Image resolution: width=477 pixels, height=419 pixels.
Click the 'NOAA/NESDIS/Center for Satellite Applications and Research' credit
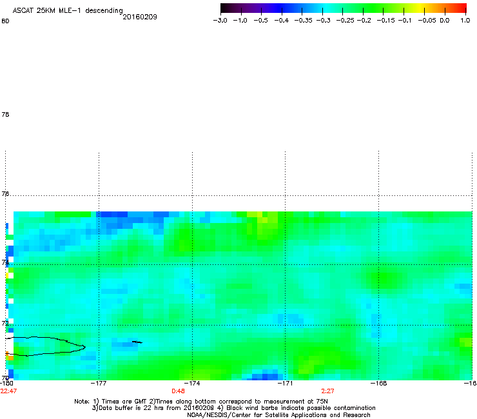coord(278,415)
